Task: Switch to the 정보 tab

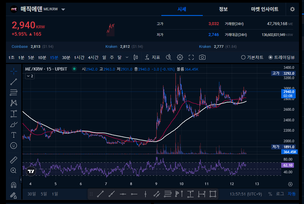Action: tap(223, 9)
